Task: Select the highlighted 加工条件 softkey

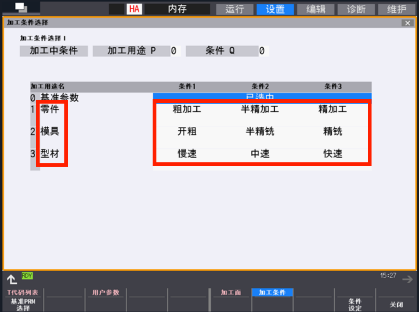Action: (x=272, y=293)
